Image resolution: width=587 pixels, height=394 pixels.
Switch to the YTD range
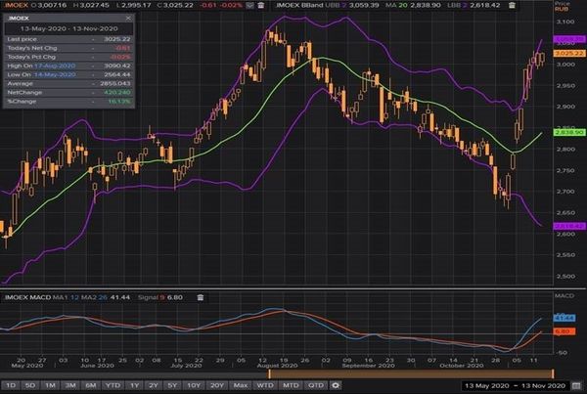pos(113,385)
